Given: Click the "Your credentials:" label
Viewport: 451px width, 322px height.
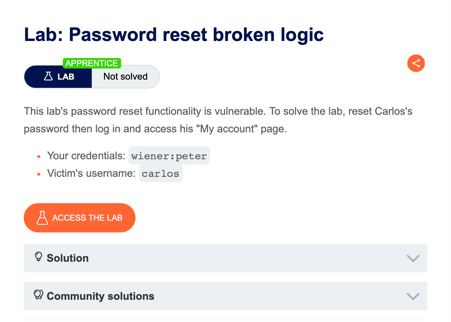Looking at the screenshot, I should [86, 156].
